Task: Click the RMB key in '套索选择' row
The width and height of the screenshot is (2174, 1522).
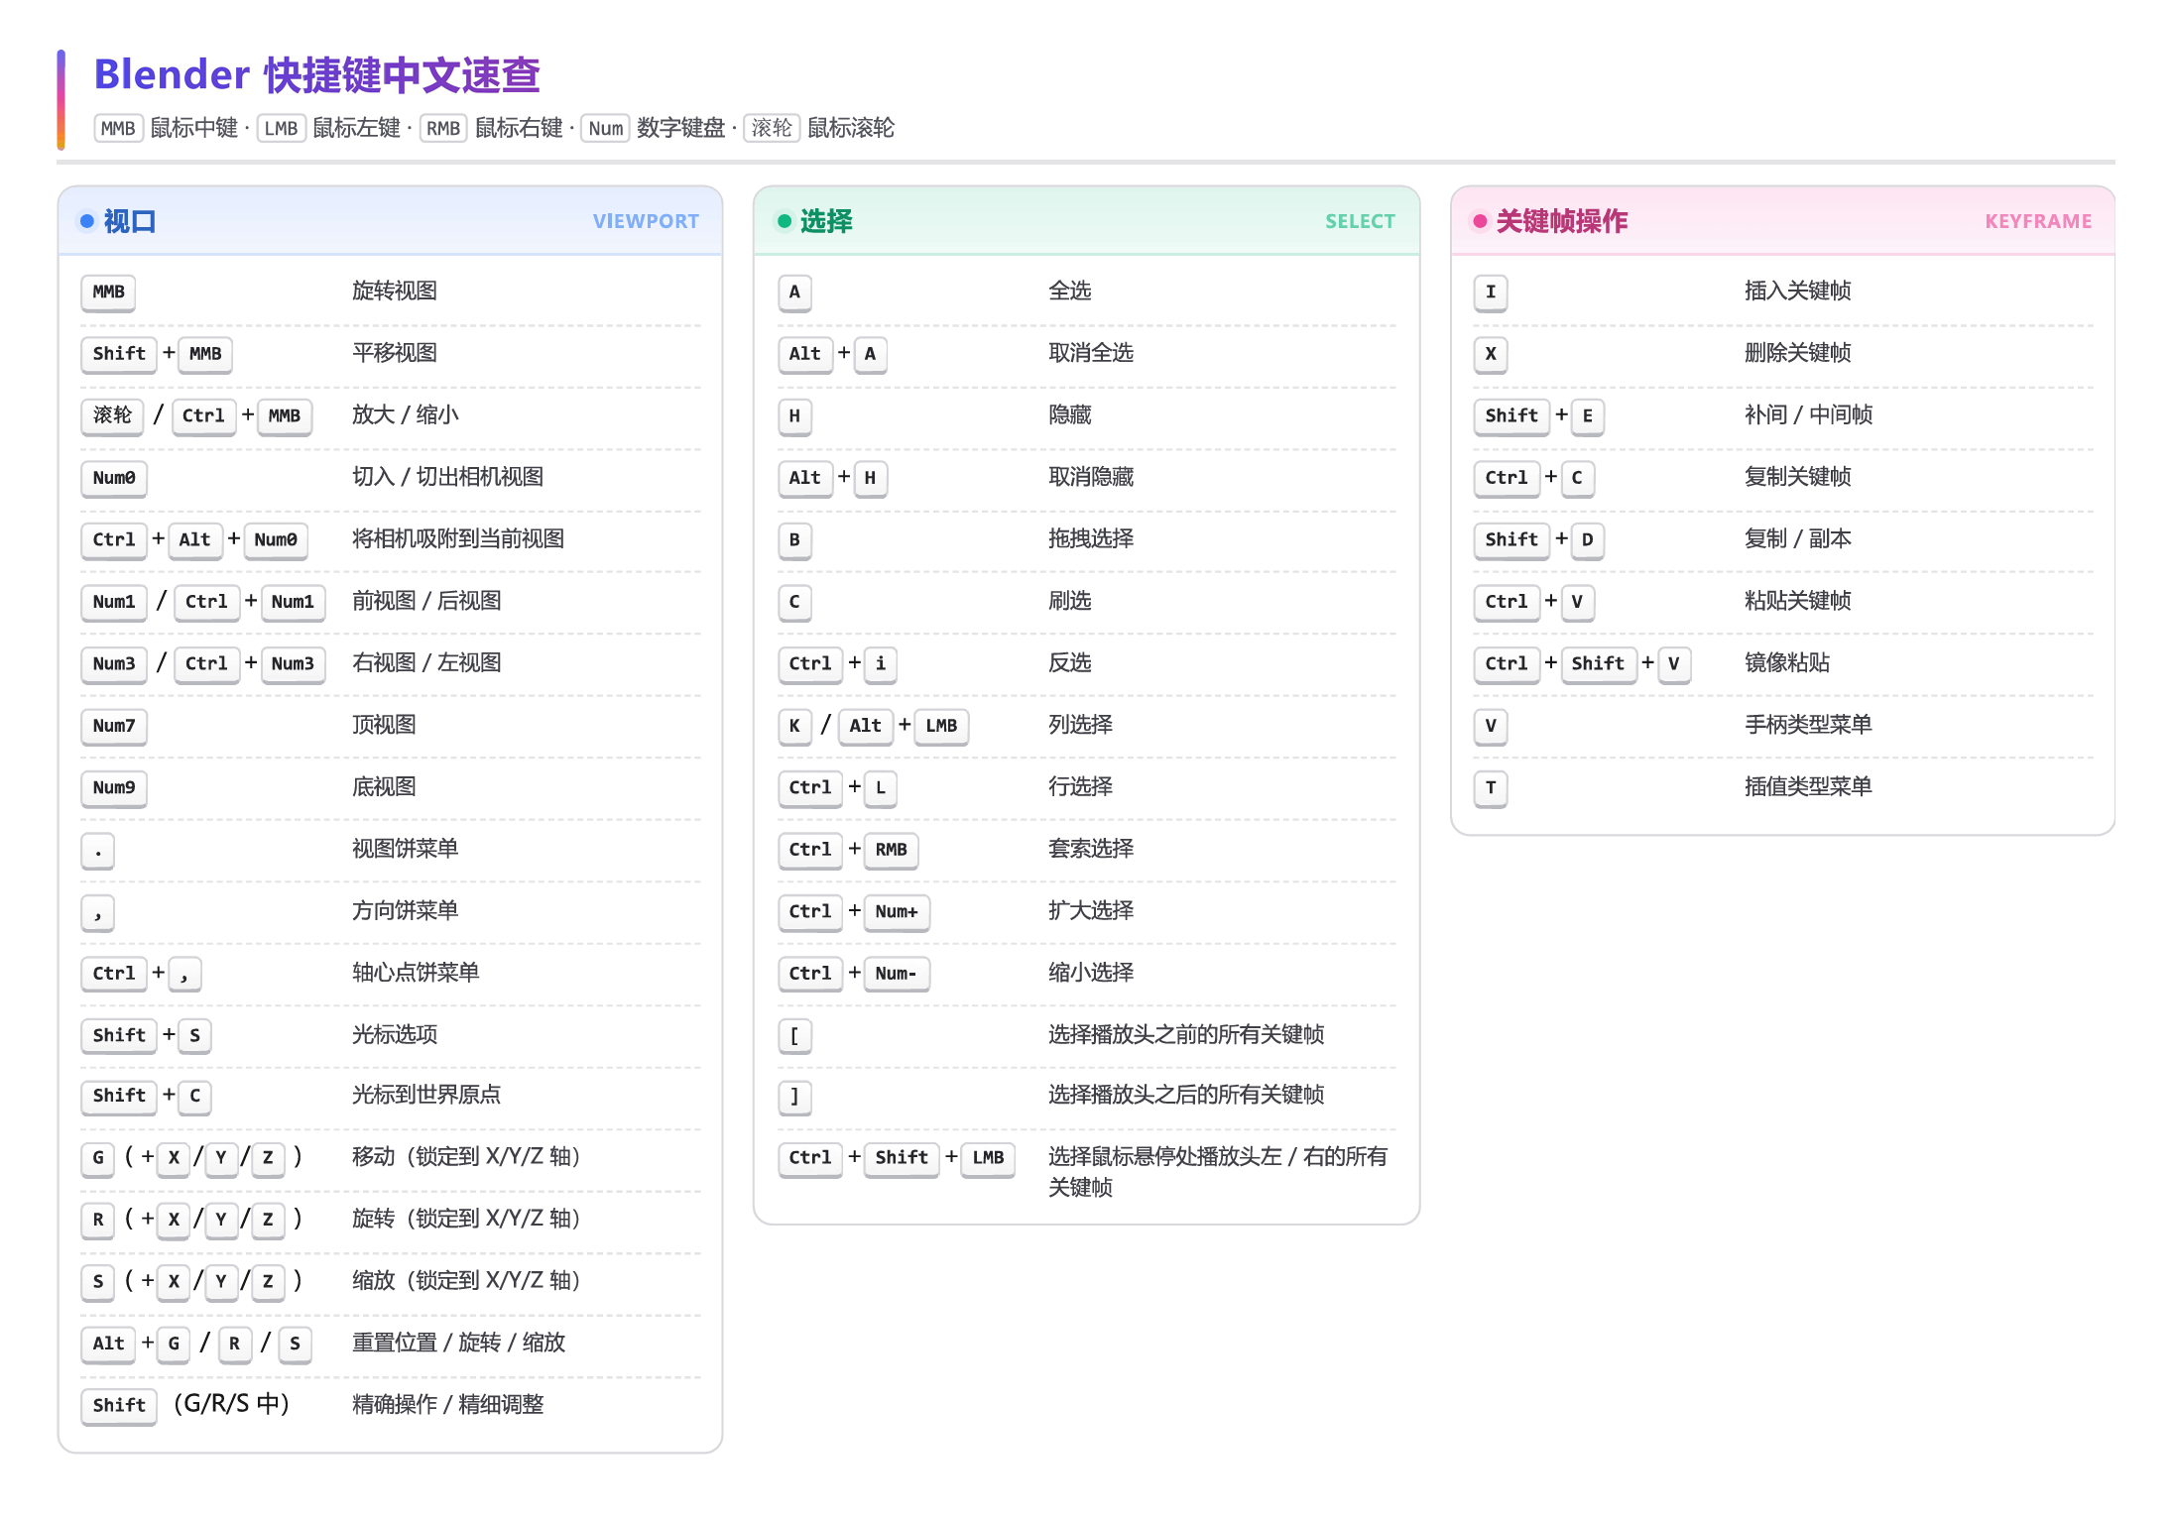Action: (891, 850)
